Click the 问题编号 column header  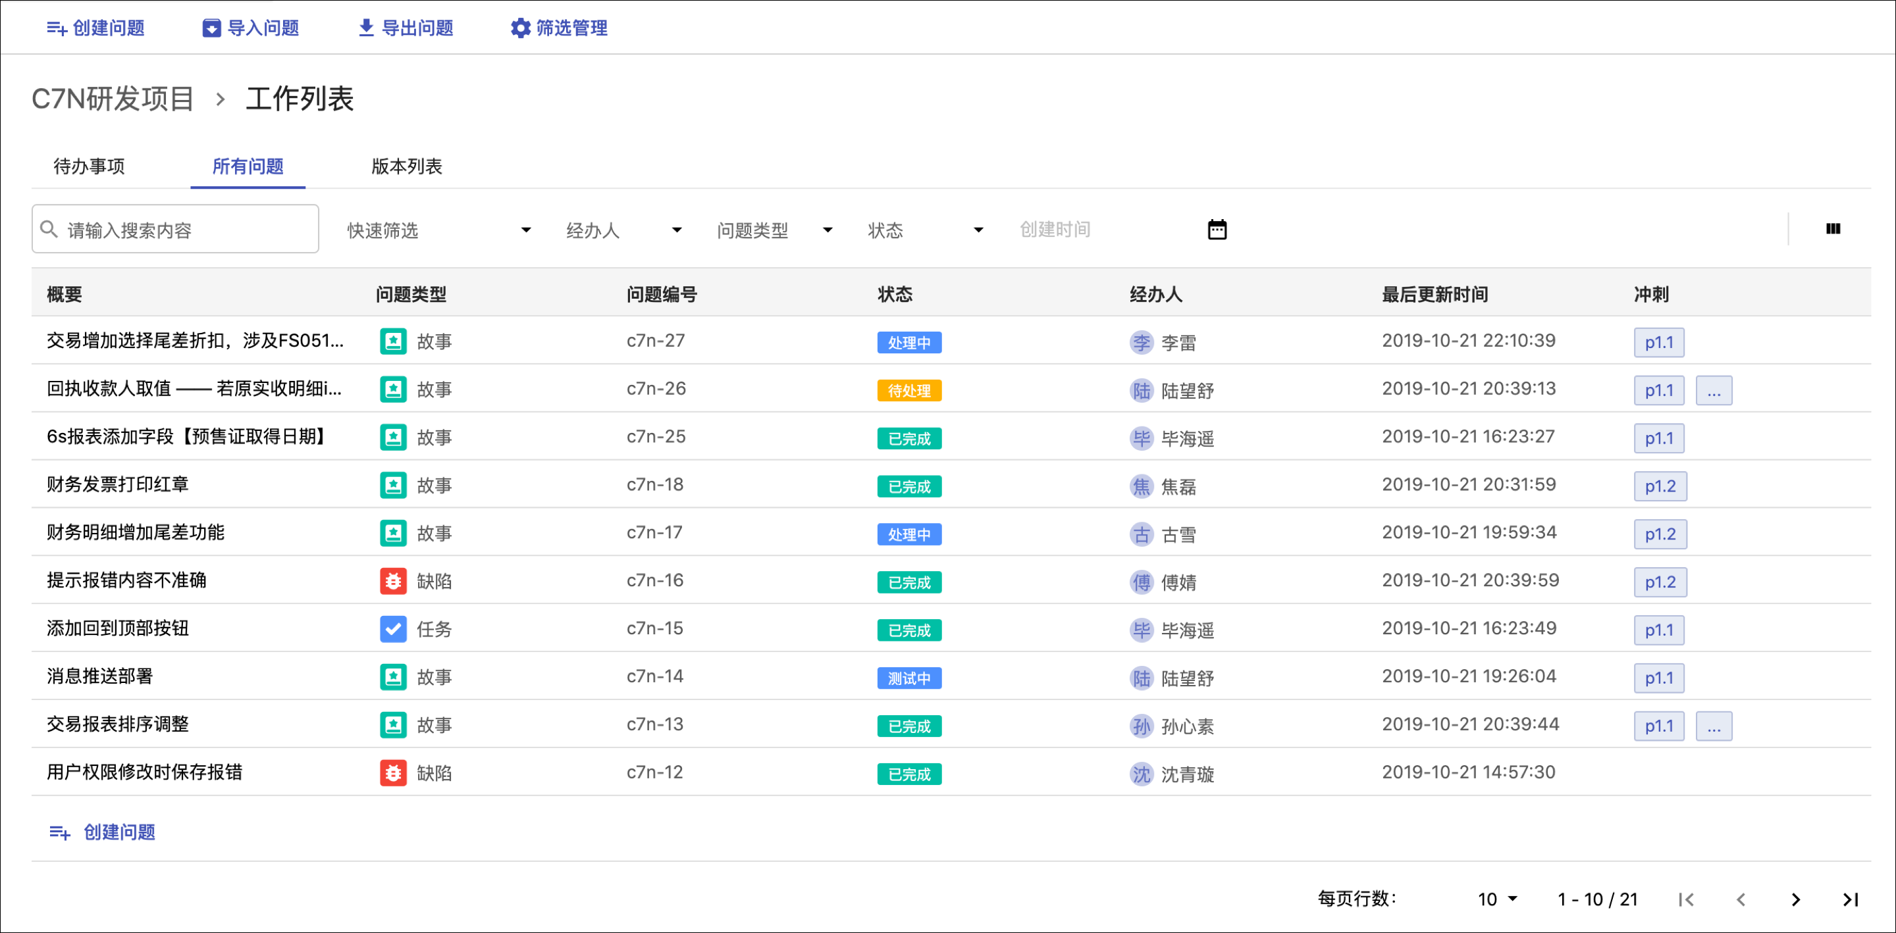[x=662, y=294]
